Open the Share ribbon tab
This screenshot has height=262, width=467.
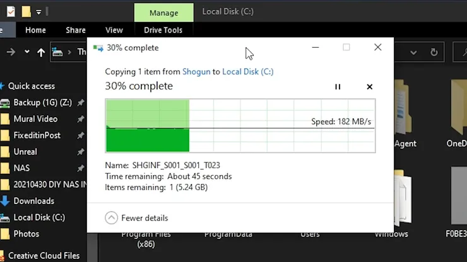76,30
